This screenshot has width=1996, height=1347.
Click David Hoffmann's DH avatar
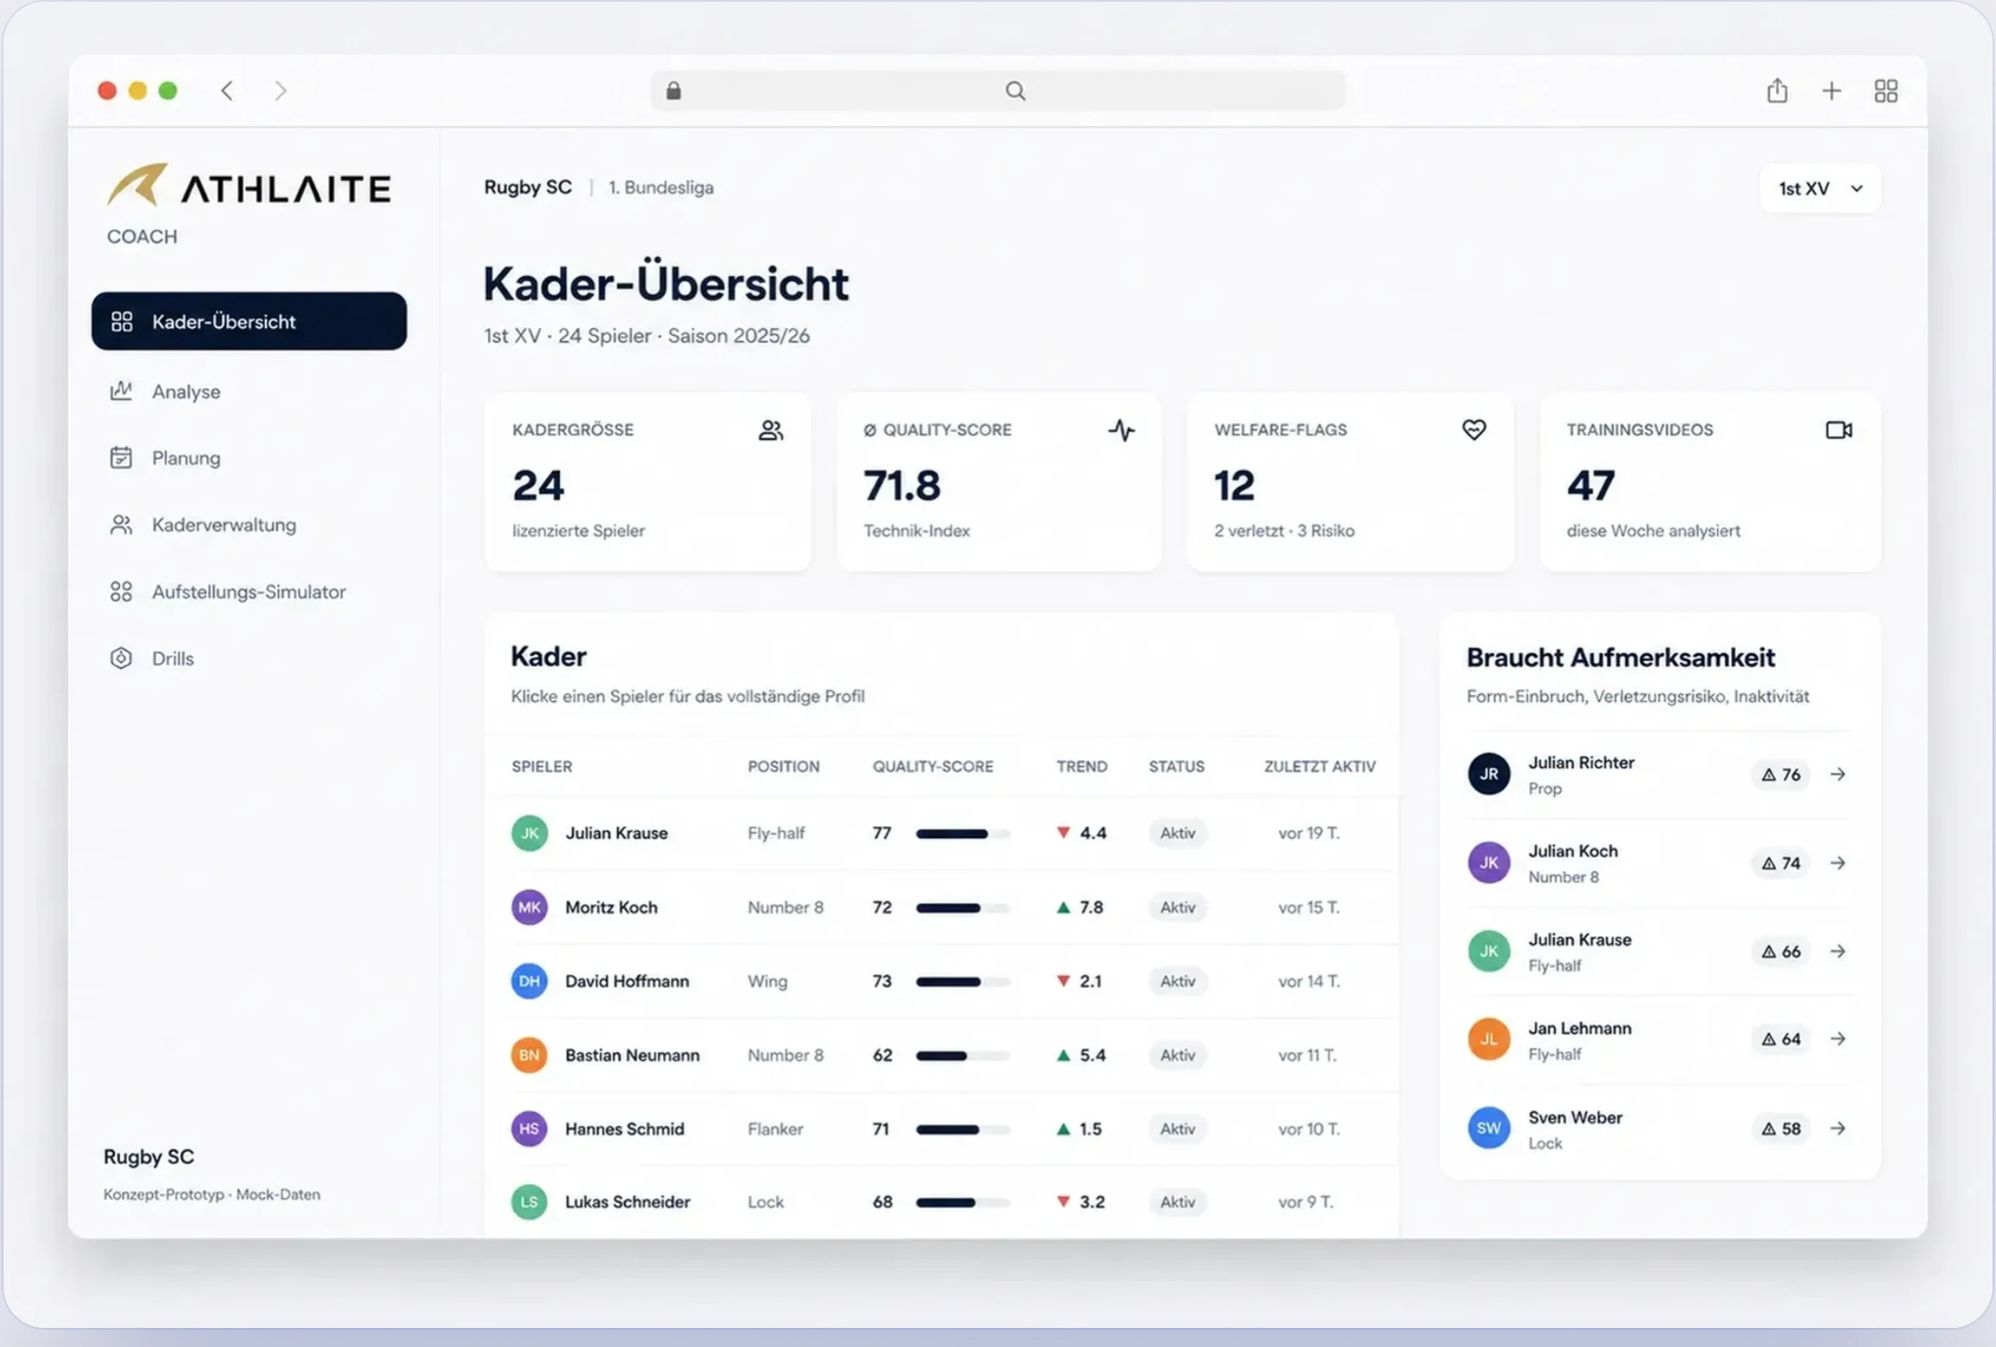(x=529, y=981)
